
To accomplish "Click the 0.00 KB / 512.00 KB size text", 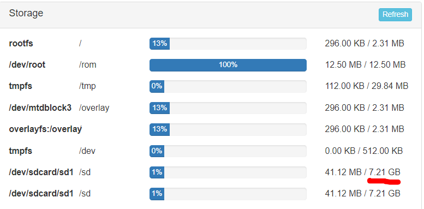I will point(363,151).
